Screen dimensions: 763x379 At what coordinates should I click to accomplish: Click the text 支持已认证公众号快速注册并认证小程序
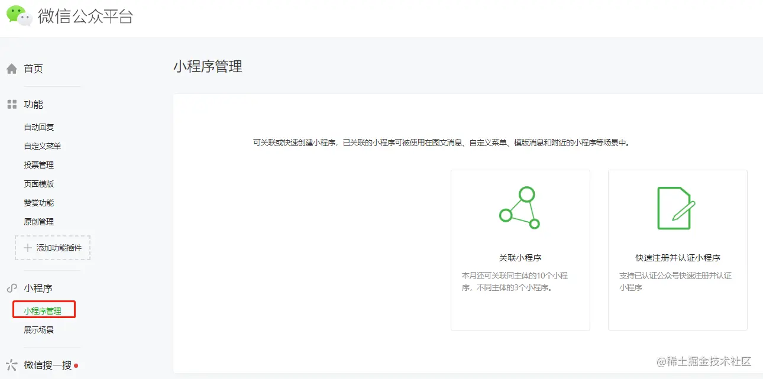[x=675, y=282]
